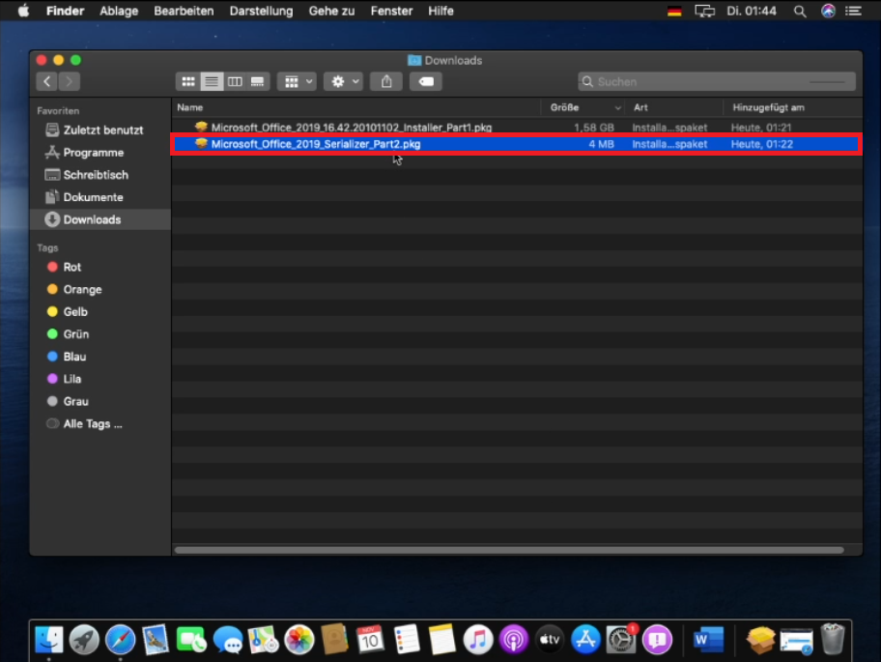
Task: Filter by the Rot tag
Action: click(x=71, y=267)
